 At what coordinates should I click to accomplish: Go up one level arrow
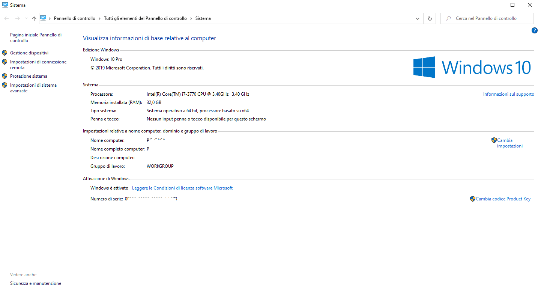34,18
